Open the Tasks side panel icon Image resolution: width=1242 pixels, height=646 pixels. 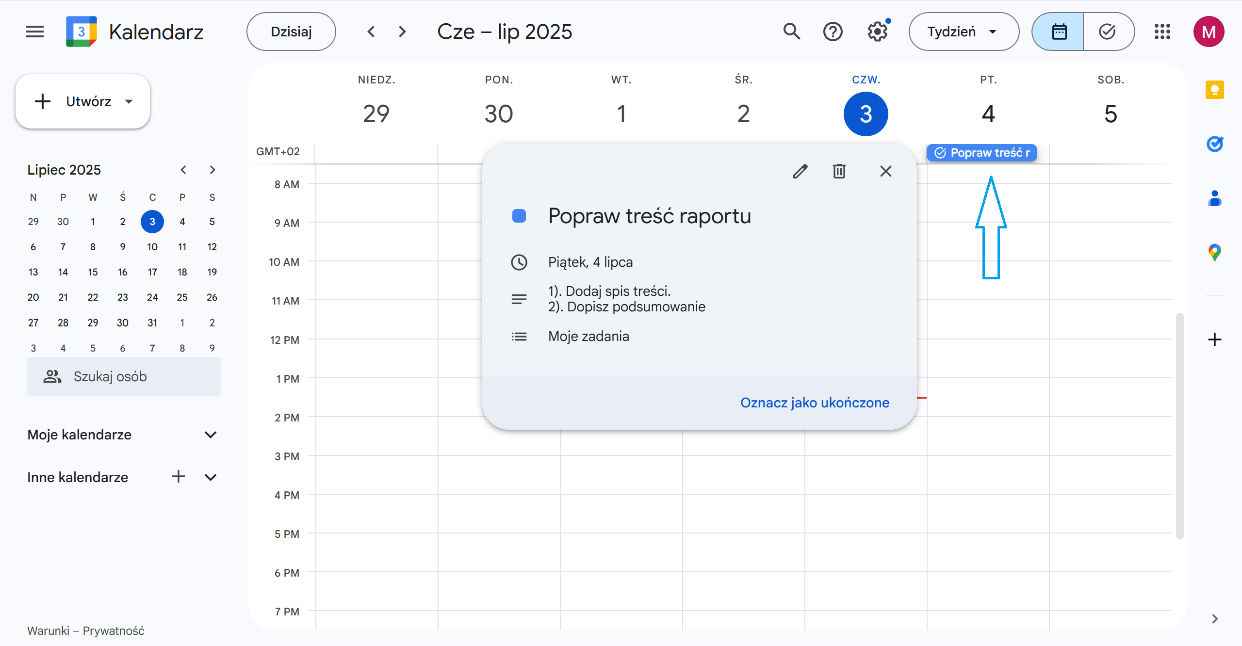click(x=1214, y=144)
